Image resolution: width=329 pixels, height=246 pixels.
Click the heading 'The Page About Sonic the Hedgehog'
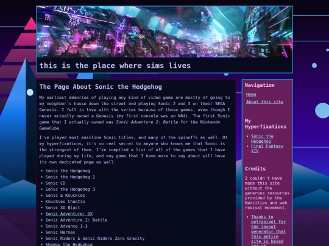point(101,87)
